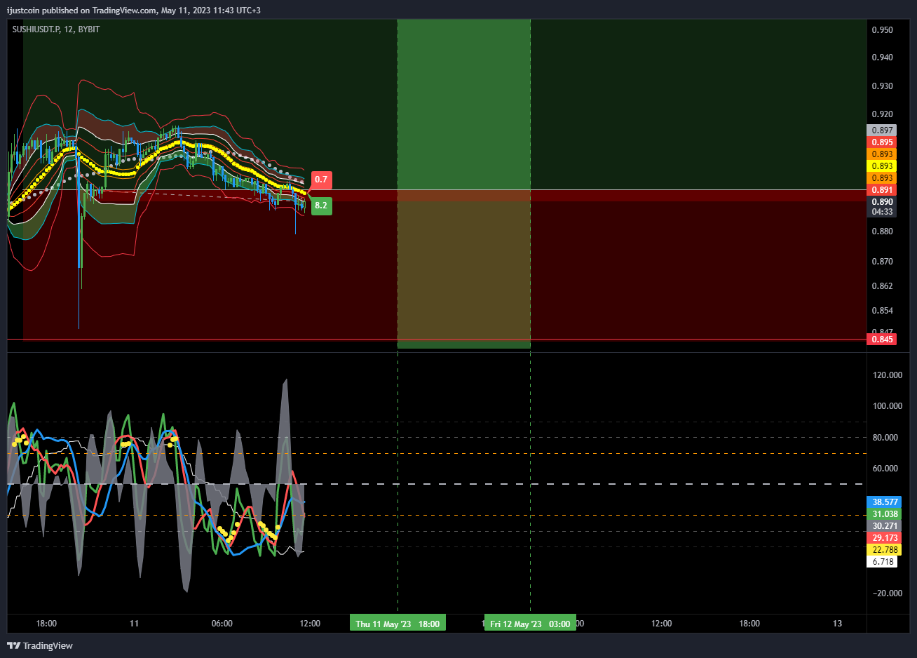917x658 pixels.
Task: Click the 100.000 indicator axis value
Action: 887,406
